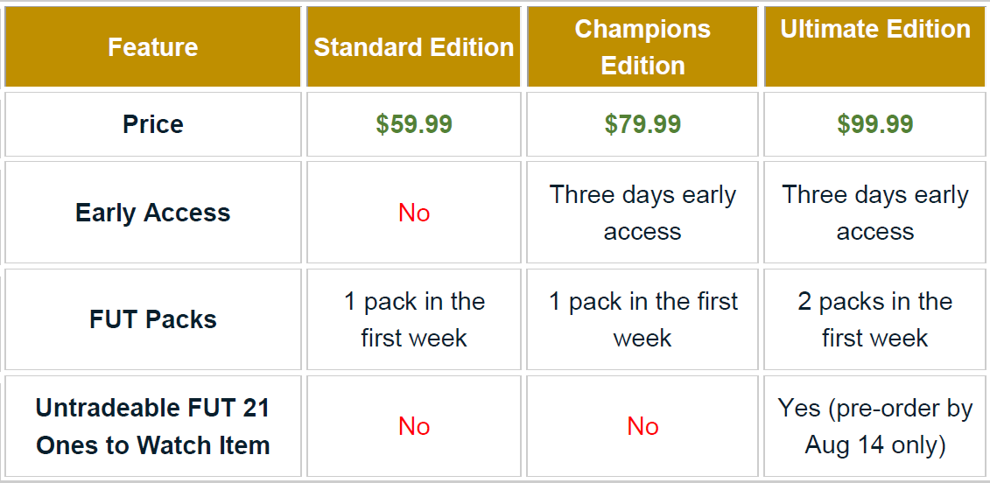Select the 2 packs in first week cell
The image size is (990, 483).
(875, 319)
